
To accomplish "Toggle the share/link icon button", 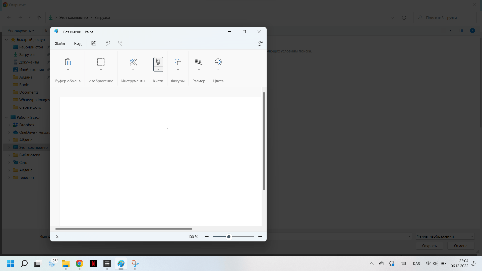I will [261, 43].
